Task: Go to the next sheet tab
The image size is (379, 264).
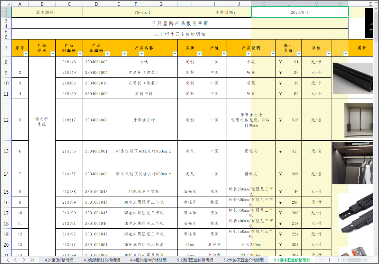Action: pos(24,260)
